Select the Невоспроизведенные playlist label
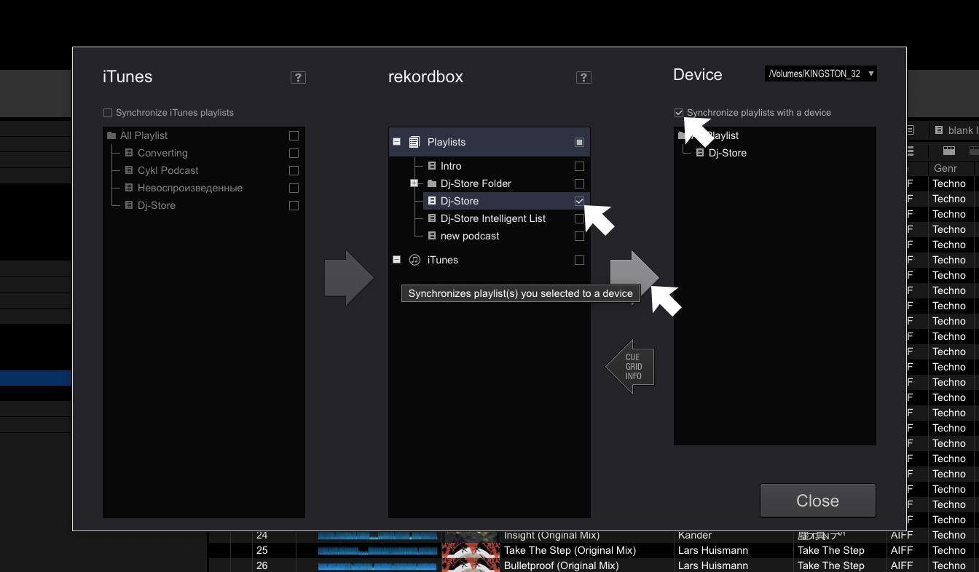 click(x=190, y=188)
